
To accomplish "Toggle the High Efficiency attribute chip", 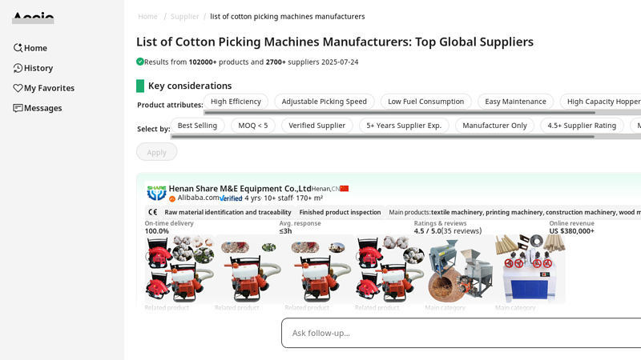I will 236,102.
